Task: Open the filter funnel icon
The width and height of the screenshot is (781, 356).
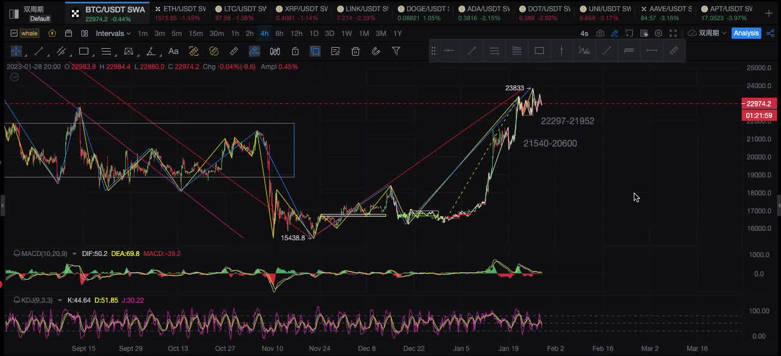Action: 396,52
